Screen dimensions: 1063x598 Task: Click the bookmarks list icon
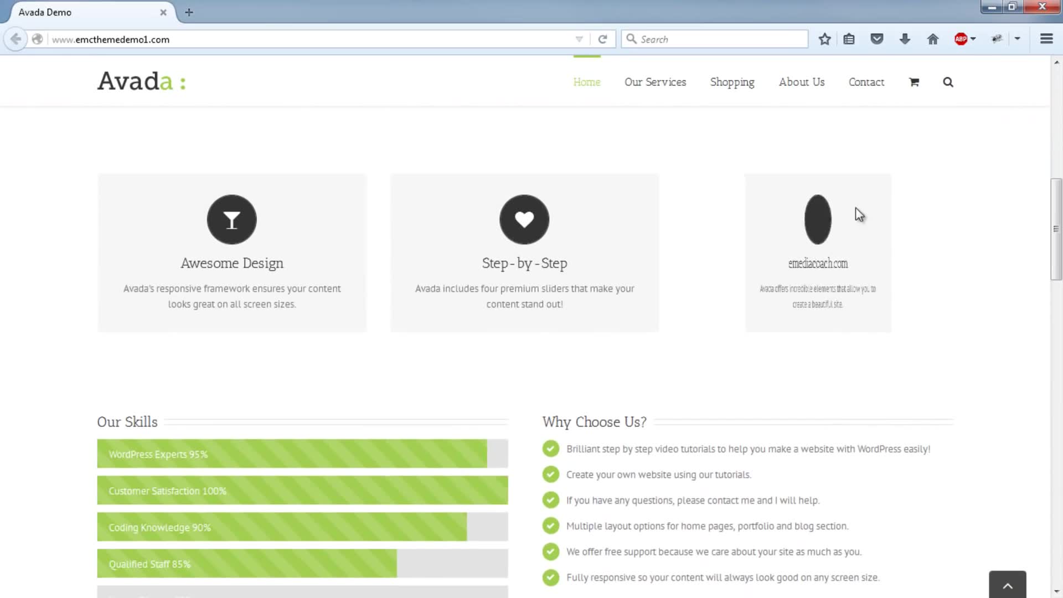coord(849,39)
